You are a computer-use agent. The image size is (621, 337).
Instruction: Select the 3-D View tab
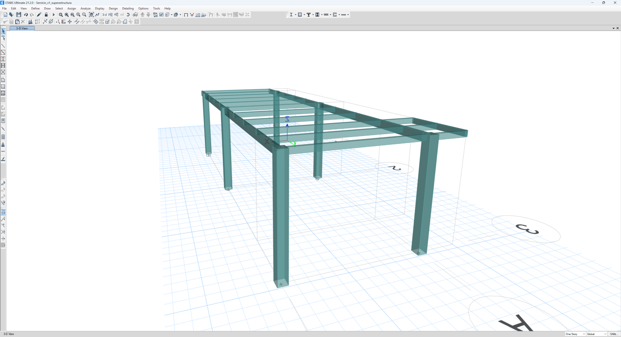coord(22,28)
